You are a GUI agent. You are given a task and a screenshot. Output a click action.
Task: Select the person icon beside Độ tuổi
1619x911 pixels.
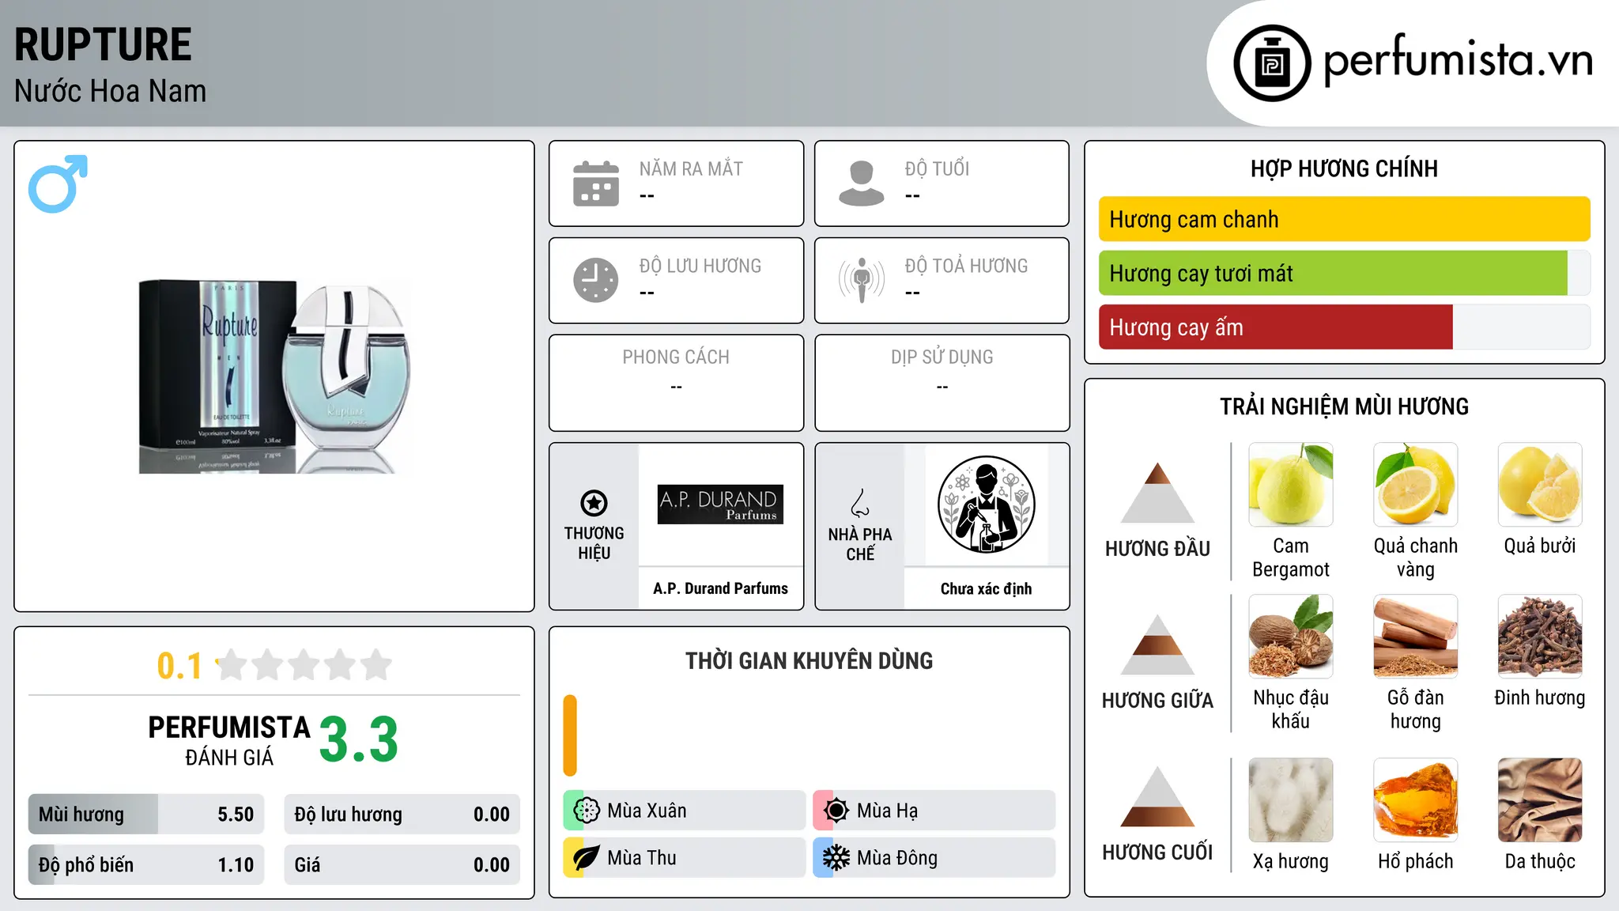(x=862, y=183)
